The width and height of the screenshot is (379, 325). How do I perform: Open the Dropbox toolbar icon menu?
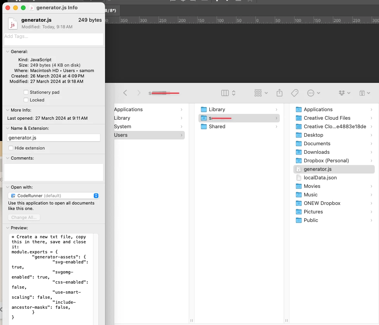[344, 93]
